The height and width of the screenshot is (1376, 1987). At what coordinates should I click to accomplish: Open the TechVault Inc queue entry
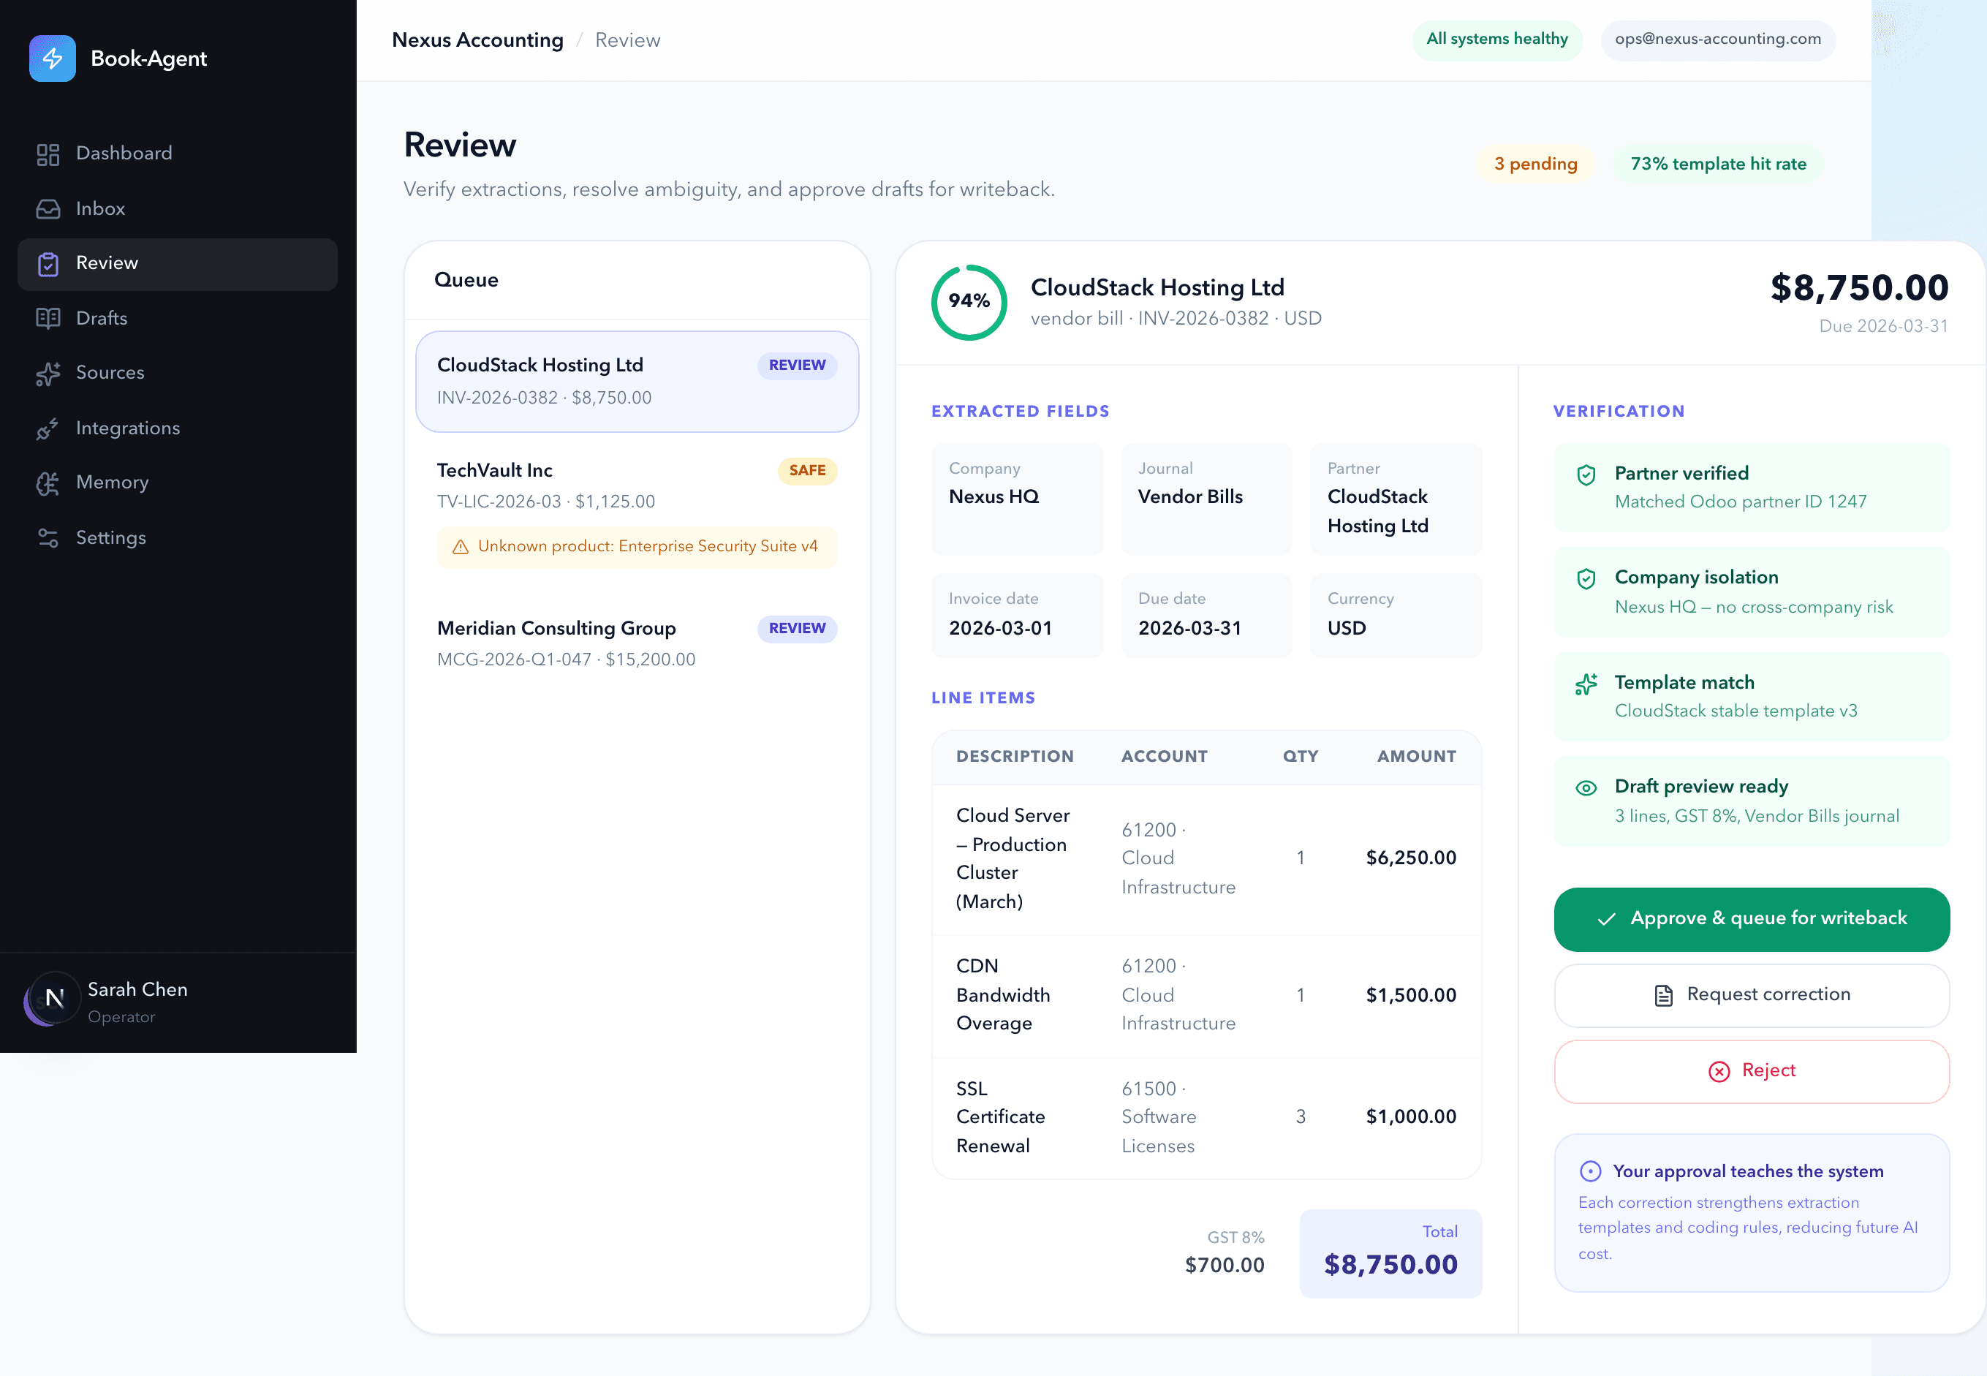[x=494, y=470]
